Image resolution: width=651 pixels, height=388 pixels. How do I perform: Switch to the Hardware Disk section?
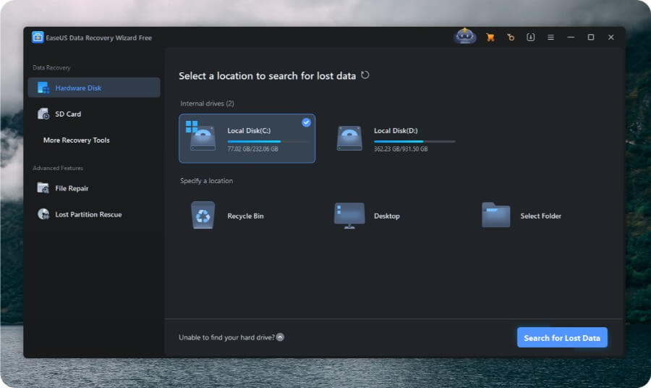pyautogui.click(x=78, y=88)
